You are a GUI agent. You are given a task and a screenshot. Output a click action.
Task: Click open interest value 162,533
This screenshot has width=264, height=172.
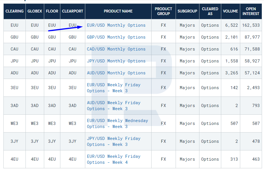tap(251, 25)
